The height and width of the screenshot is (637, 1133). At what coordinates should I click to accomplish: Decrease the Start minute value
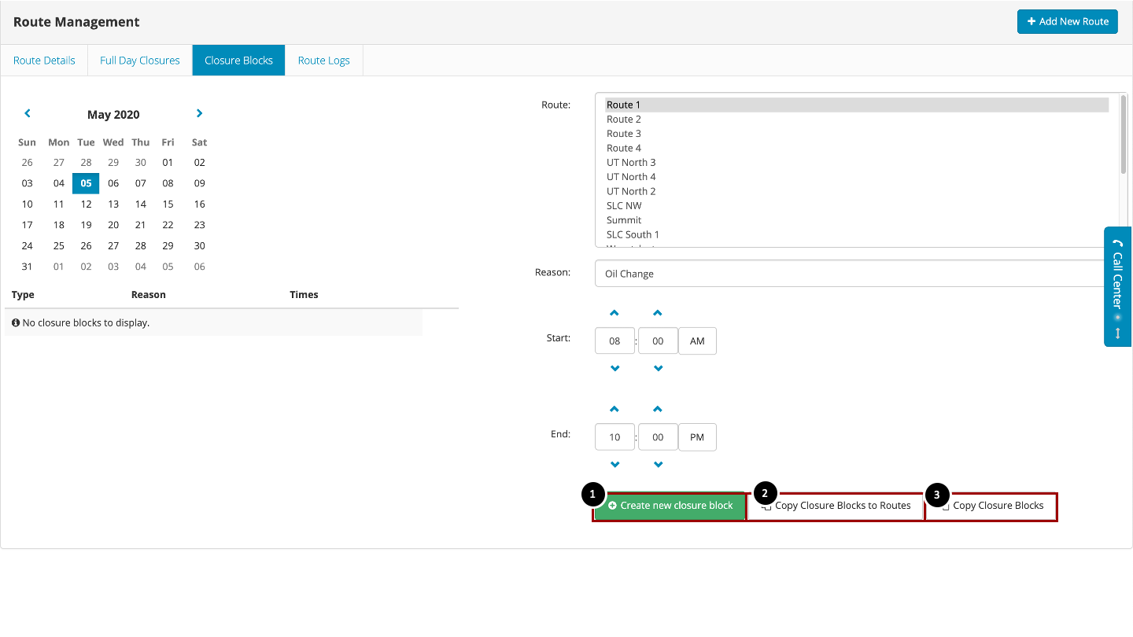pyautogui.click(x=659, y=368)
